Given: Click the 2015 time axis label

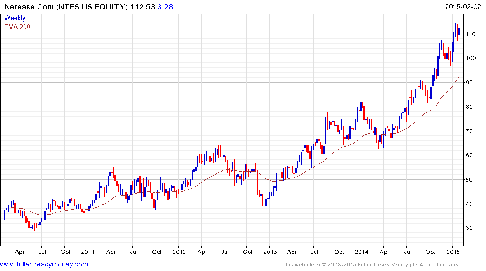Looking at the screenshot, I should coord(453,252).
